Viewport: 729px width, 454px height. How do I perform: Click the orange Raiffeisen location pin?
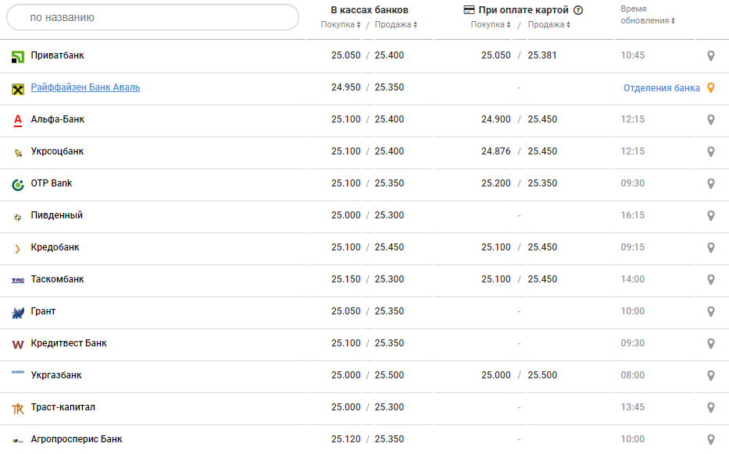710,88
